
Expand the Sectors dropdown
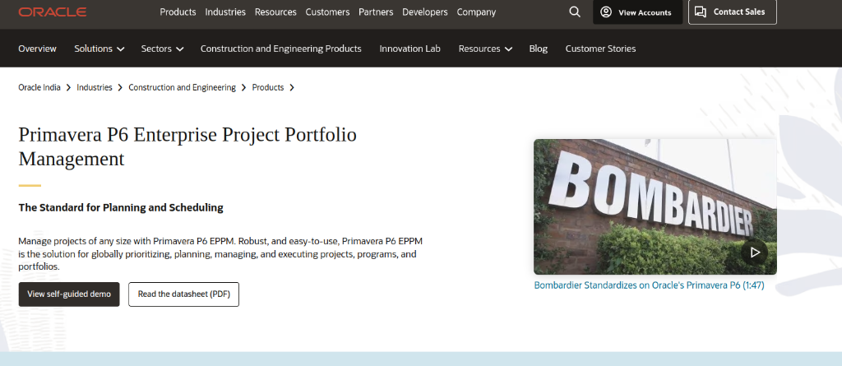click(162, 49)
